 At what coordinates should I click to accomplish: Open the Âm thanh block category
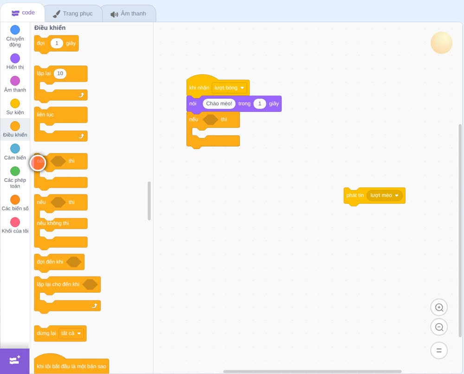15,84
